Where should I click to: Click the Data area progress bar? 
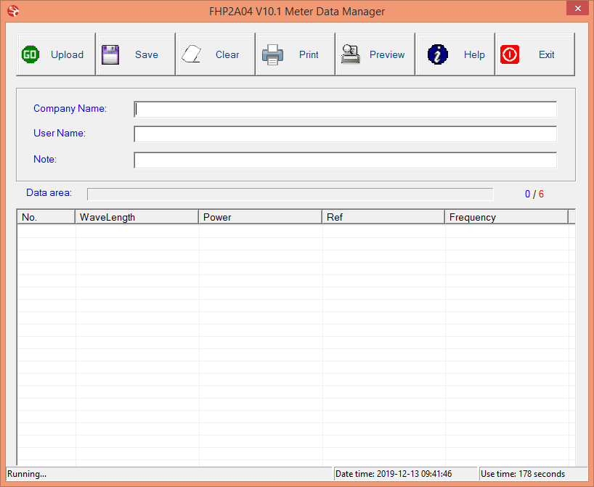(x=290, y=194)
